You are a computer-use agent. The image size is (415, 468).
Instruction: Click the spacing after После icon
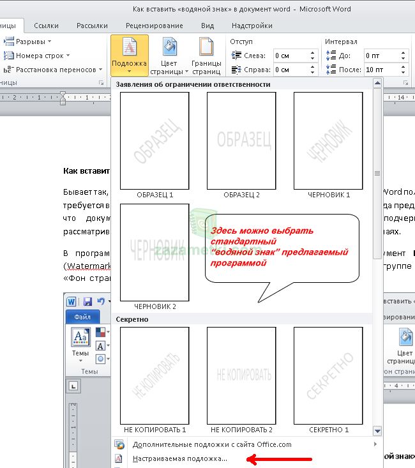(x=331, y=70)
